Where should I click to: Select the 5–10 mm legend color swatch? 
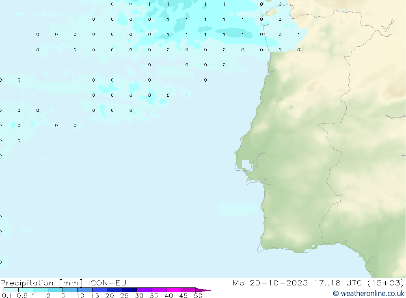(x=70, y=290)
